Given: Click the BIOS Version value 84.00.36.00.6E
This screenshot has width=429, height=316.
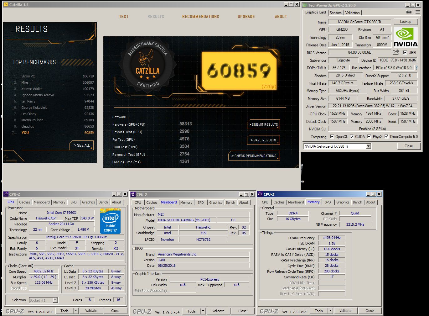Looking at the screenshot, I should [x=359, y=53].
